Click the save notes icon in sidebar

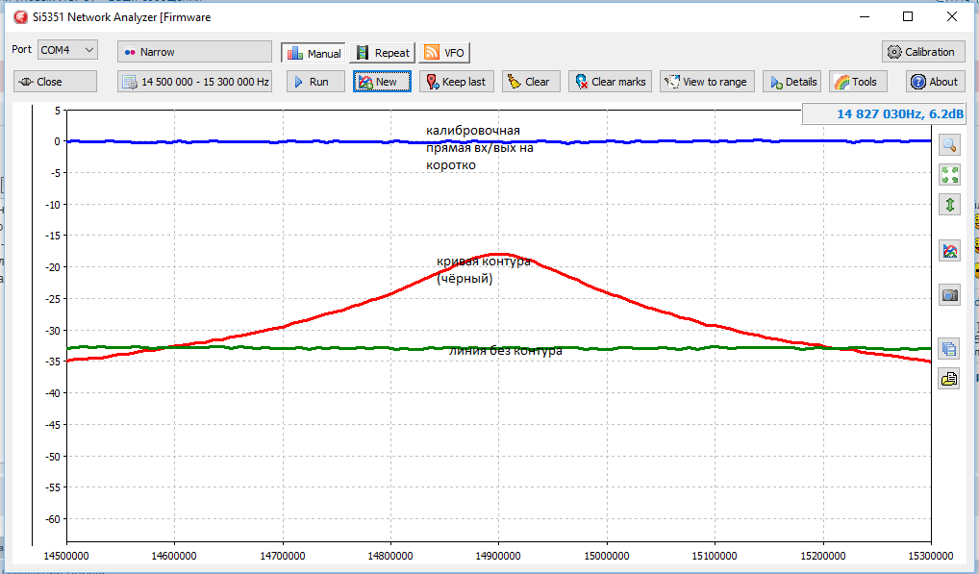(949, 379)
